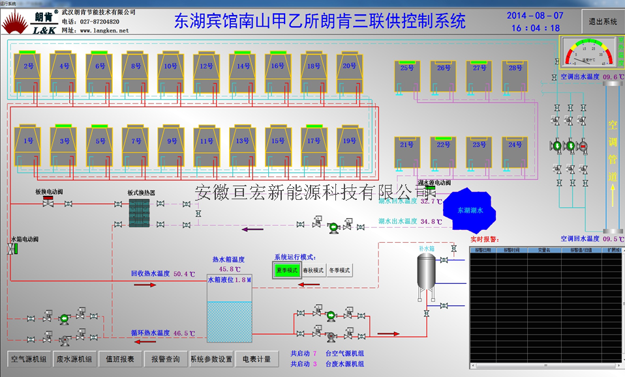The width and height of the screenshot is (625, 377).
Task: Select waste water unit 26号
Action: 443,76
